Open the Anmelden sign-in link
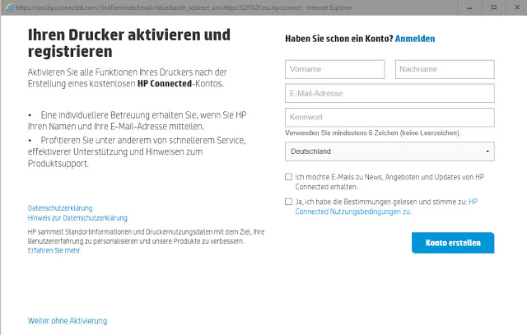The width and height of the screenshot is (527, 335). [x=415, y=39]
